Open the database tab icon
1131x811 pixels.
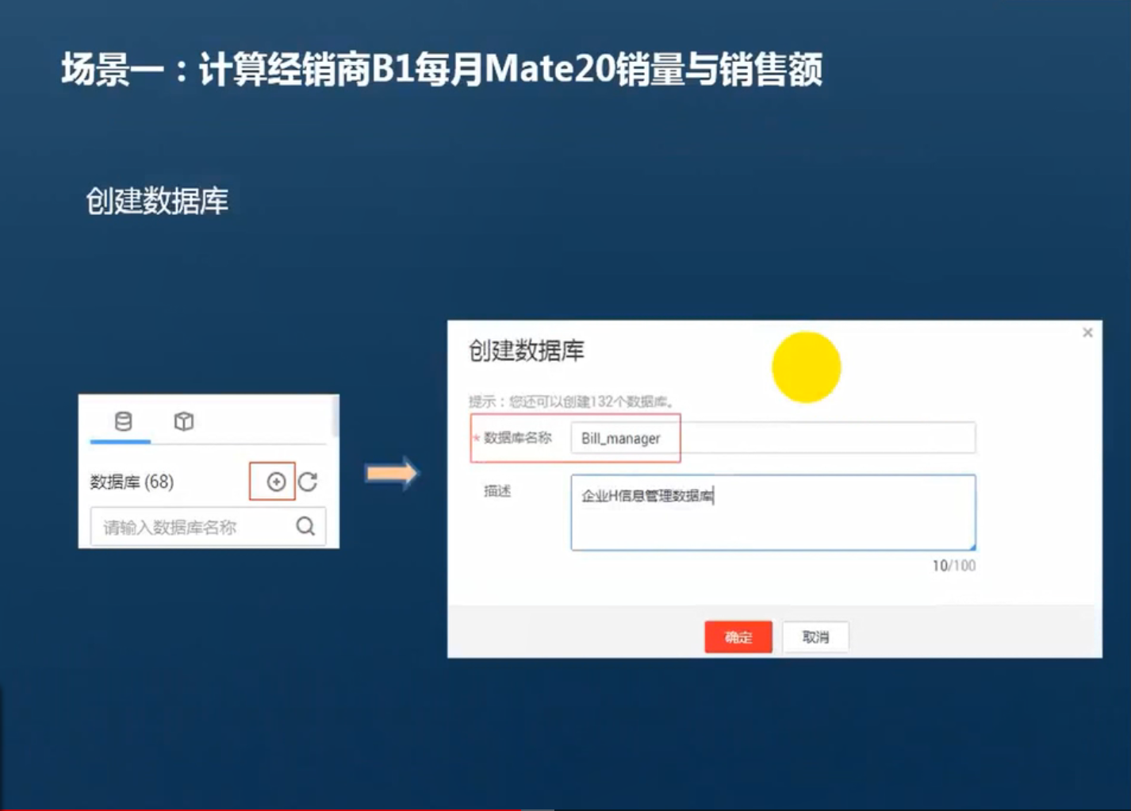123,421
